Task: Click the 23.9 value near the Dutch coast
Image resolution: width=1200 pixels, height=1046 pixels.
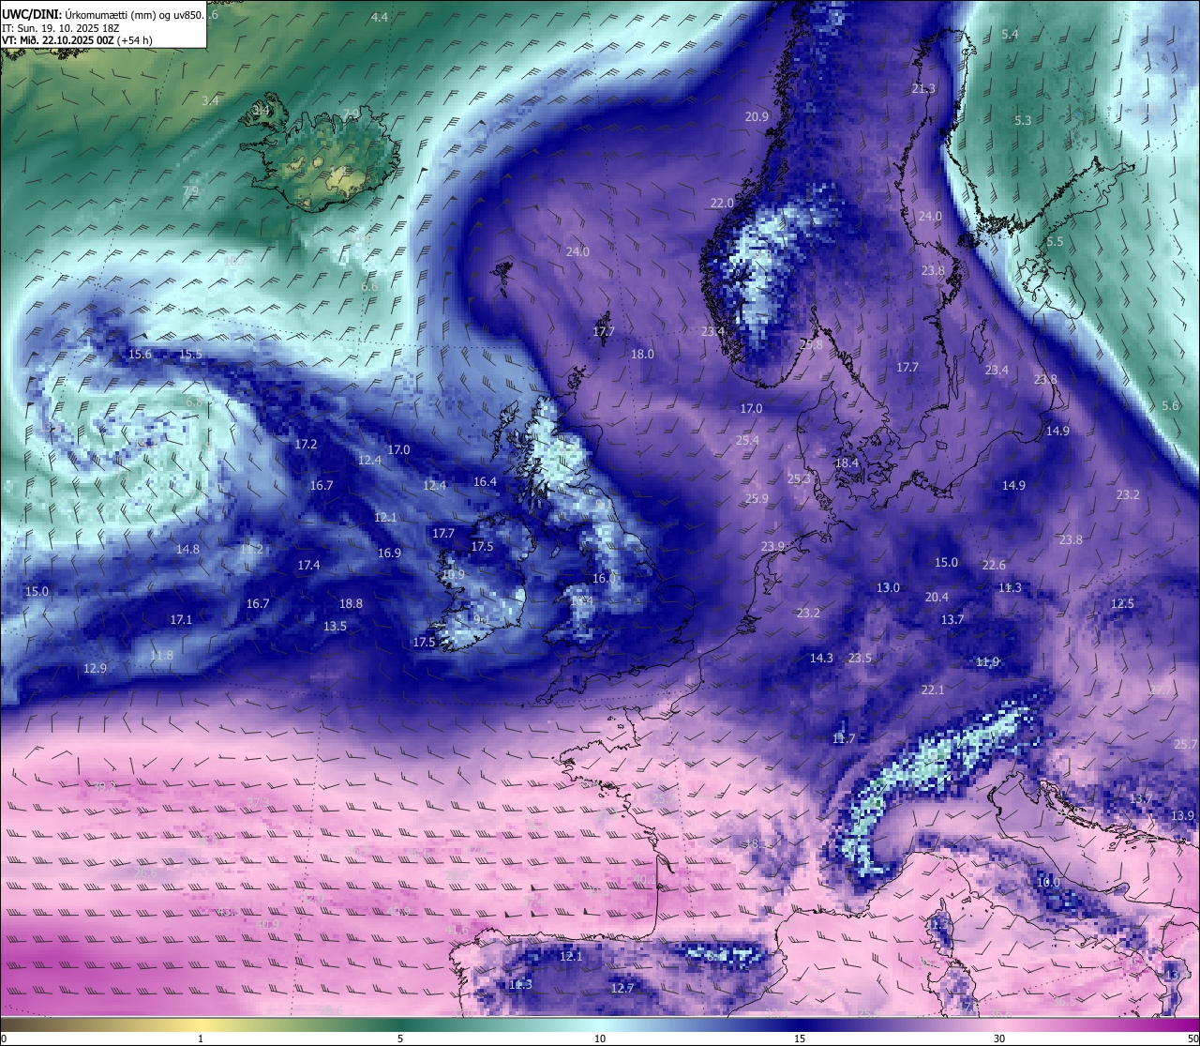Action: pos(772,546)
